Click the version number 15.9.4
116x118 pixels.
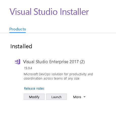28,68
